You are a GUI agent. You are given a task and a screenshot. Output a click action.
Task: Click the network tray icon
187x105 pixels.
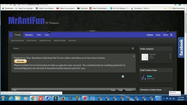pos(171,99)
